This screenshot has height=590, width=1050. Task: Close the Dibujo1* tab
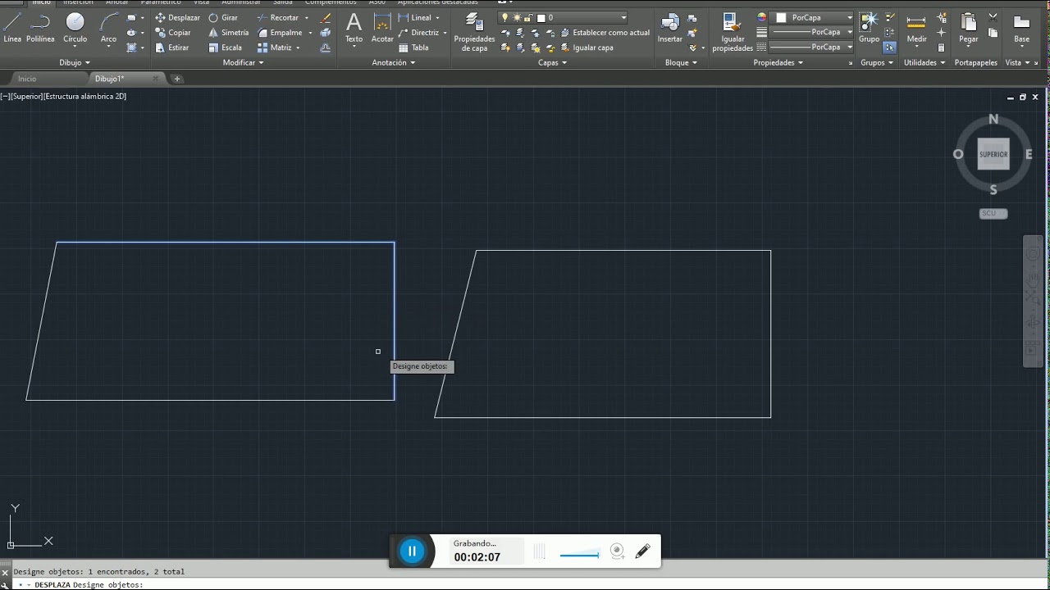[x=155, y=79]
